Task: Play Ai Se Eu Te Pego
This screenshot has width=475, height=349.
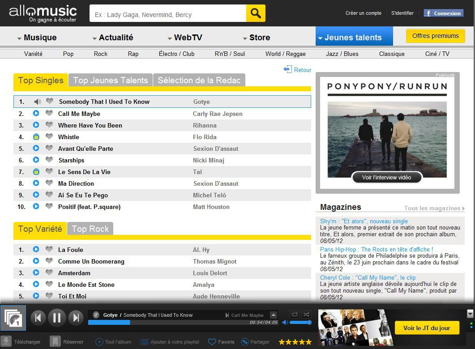Action: click(x=36, y=195)
